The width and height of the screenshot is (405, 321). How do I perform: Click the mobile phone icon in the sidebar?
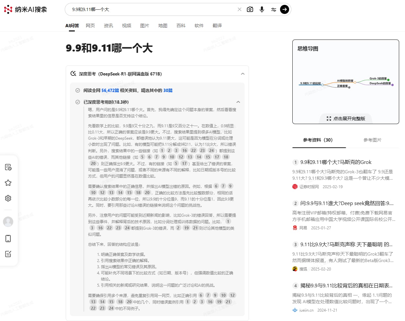8,238
